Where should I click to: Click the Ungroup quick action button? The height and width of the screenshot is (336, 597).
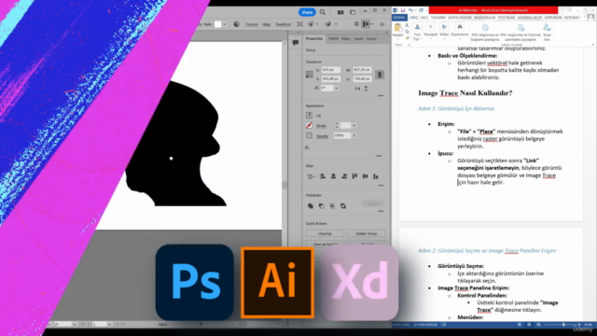[325, 233]
